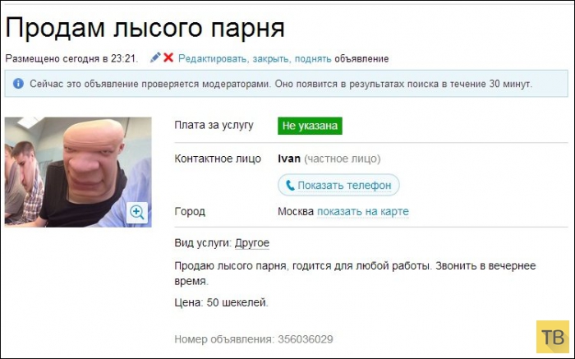
Task: Click the blue info icon in notice
Action: click(18, 84)
